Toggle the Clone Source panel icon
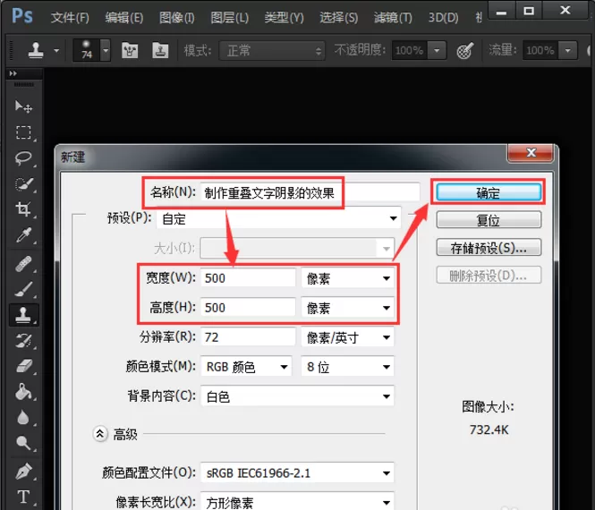Image resolution: width=595 pixels, height=510 pixels. coord(160,50)
